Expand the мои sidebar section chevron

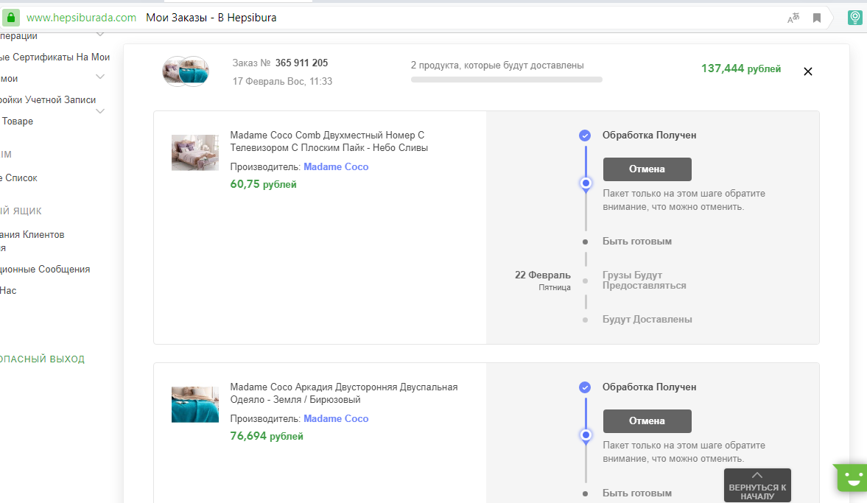coord(100,77)
